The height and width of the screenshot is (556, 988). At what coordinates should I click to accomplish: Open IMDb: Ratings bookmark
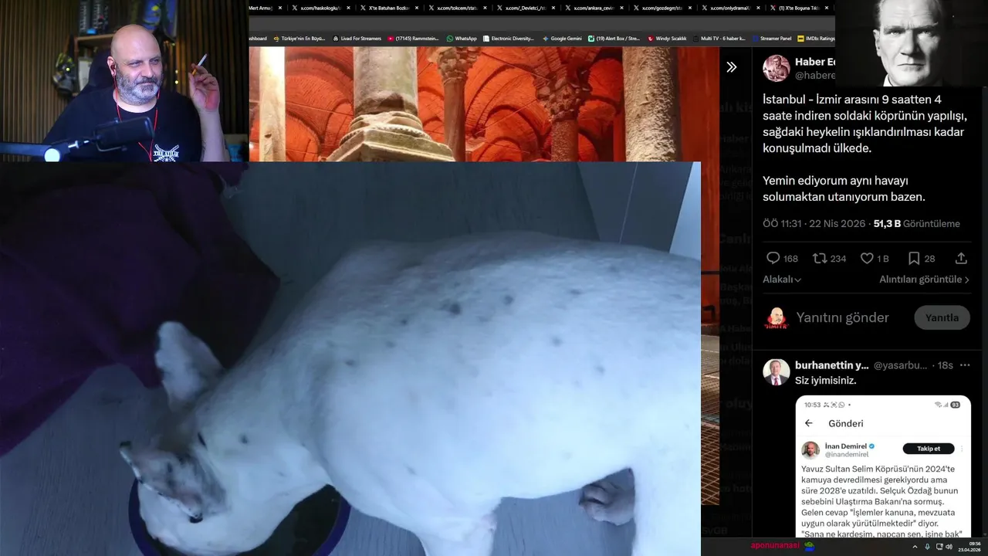(x=816, y=38)
